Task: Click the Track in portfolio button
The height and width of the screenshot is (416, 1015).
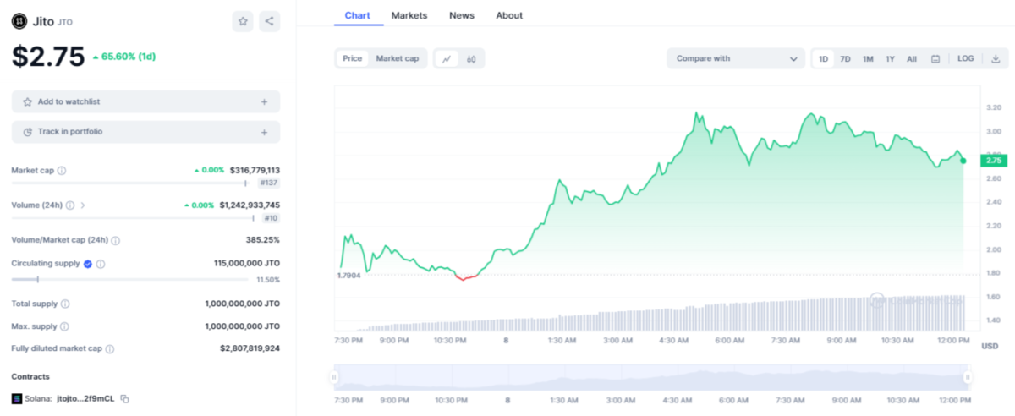Action: (x=145, y=132)
